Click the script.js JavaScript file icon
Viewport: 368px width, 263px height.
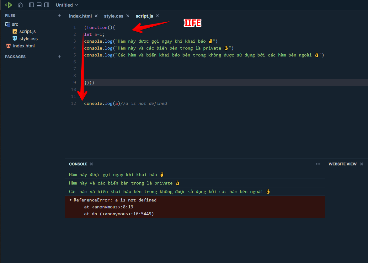click(x=14, y=31)
